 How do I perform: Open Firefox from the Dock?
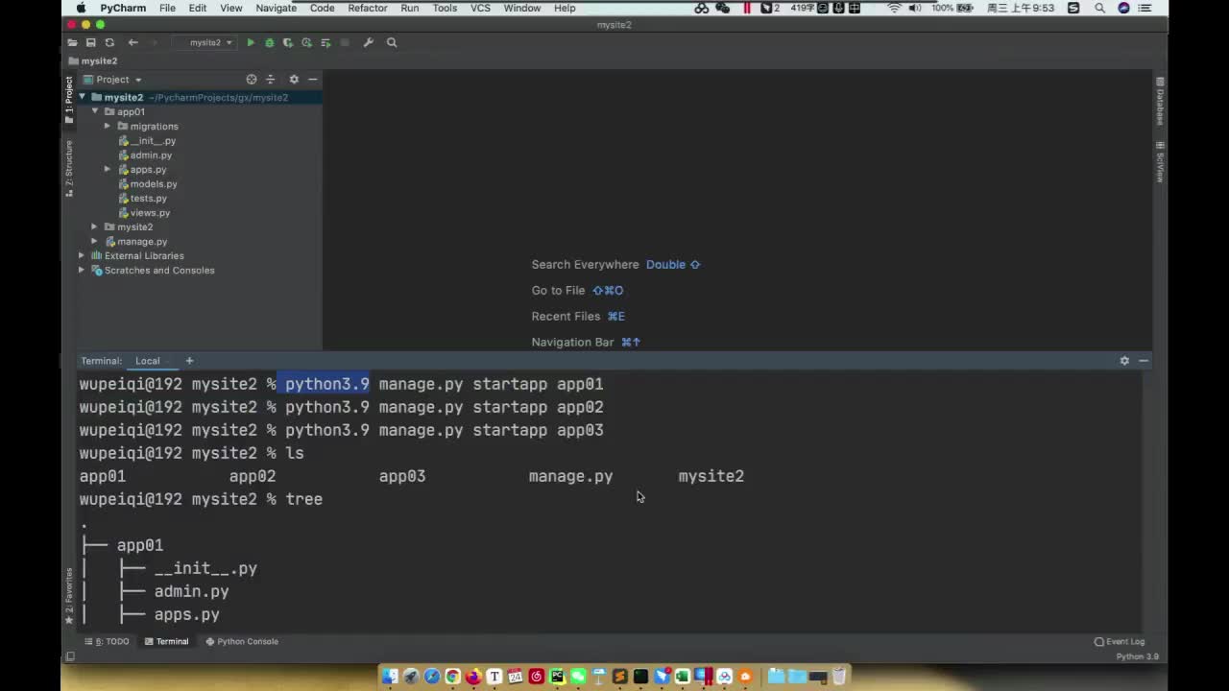(473, 677)
